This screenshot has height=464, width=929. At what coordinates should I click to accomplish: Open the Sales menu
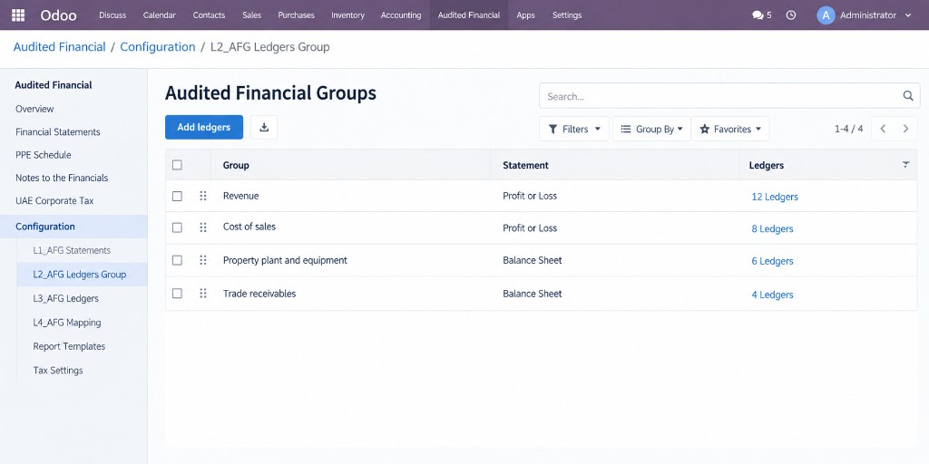pyautogui.click(x=252, y=15)
